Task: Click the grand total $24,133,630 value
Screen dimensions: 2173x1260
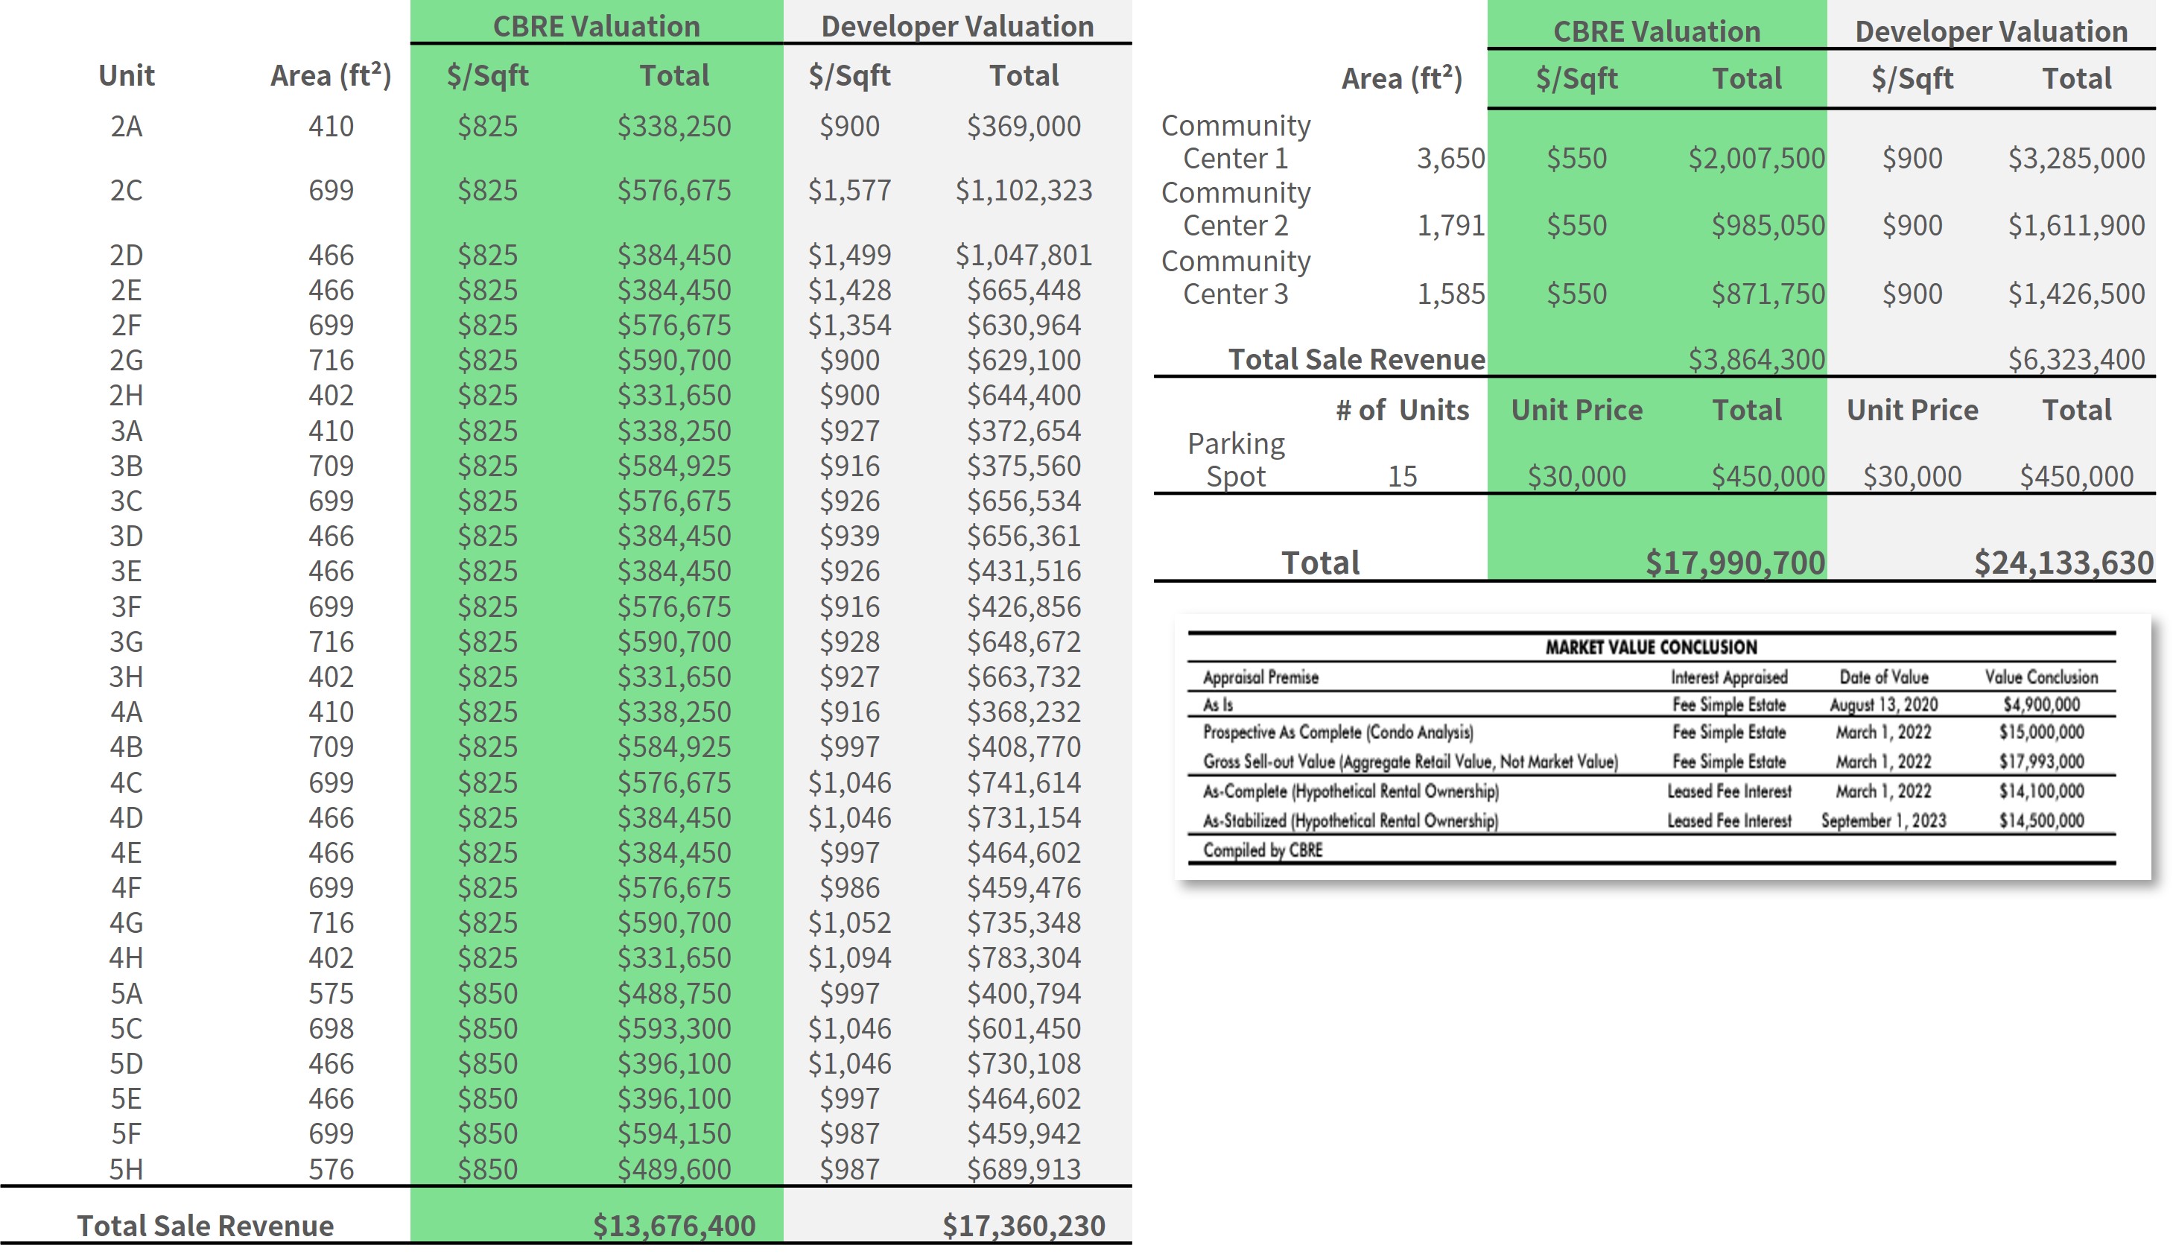Action: tap(2063, 563)
